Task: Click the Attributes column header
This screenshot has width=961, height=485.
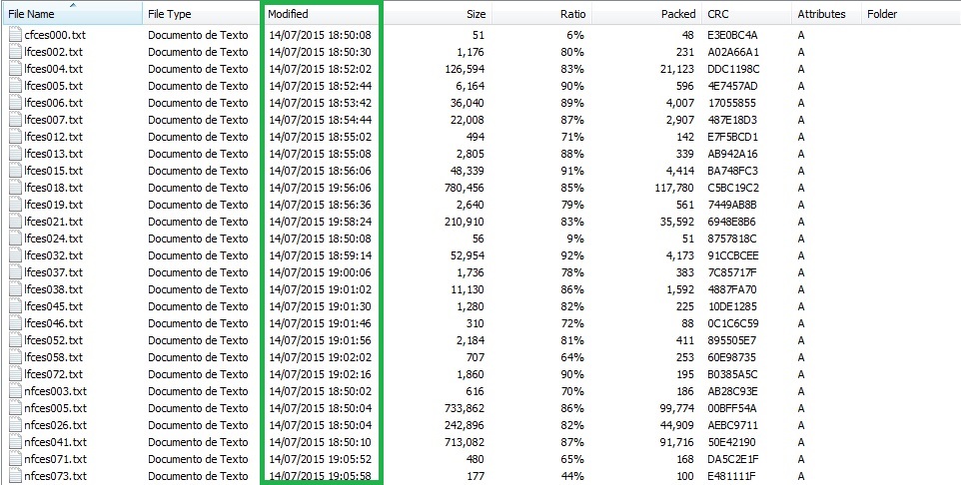Action: (821, 14)
